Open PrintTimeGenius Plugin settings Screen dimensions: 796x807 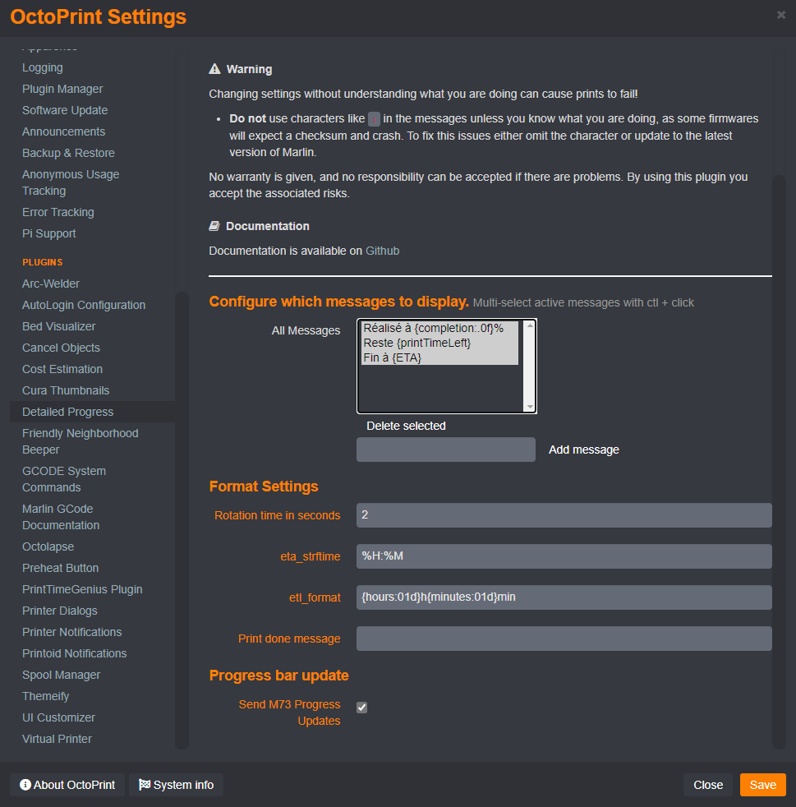(82, 589)
